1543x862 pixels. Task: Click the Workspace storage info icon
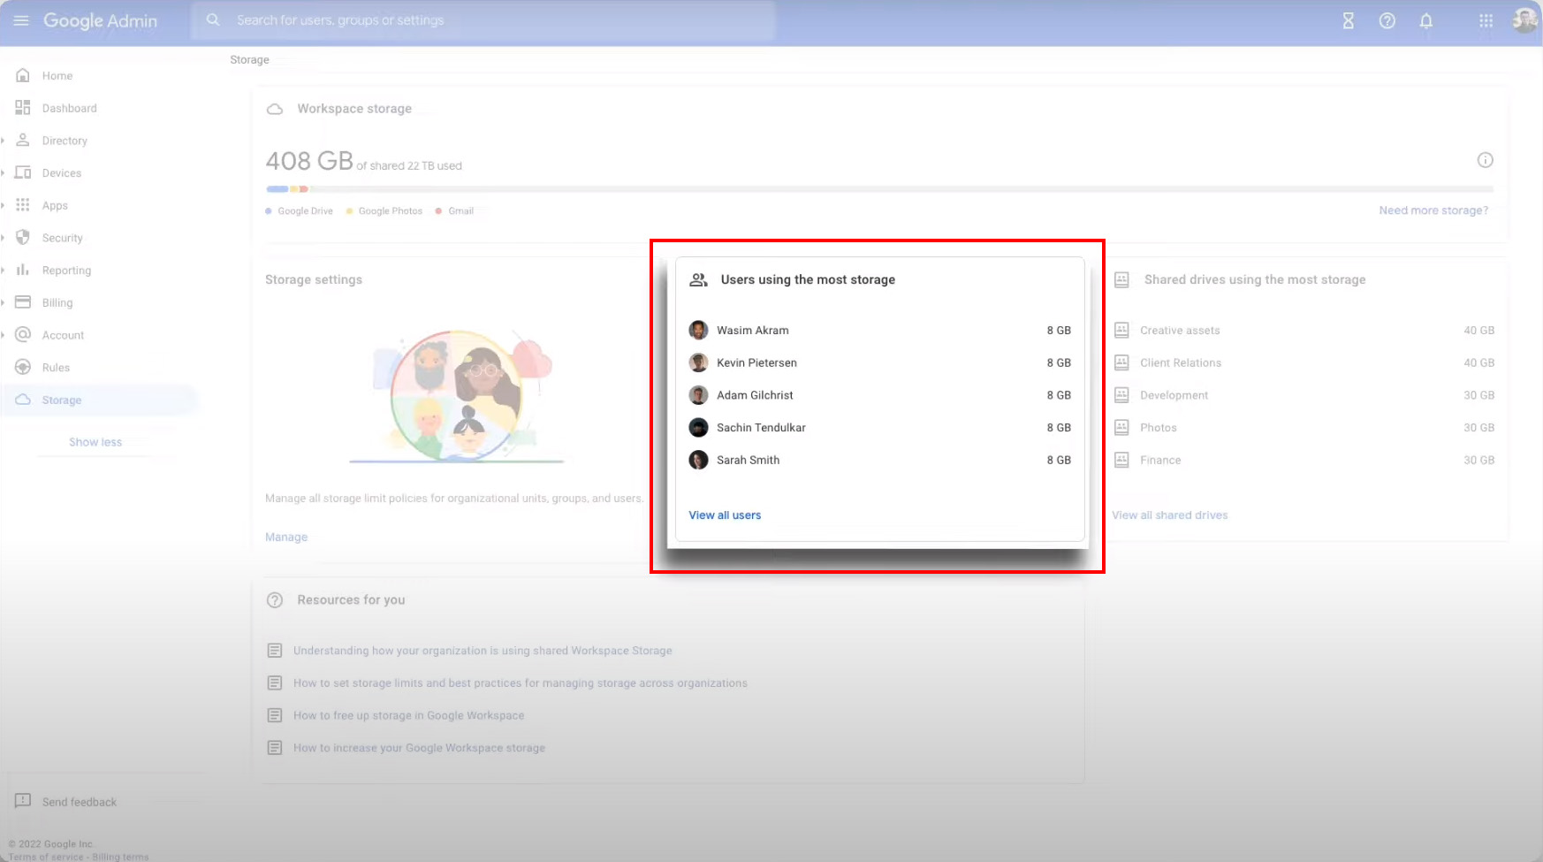coord(1486,160)
